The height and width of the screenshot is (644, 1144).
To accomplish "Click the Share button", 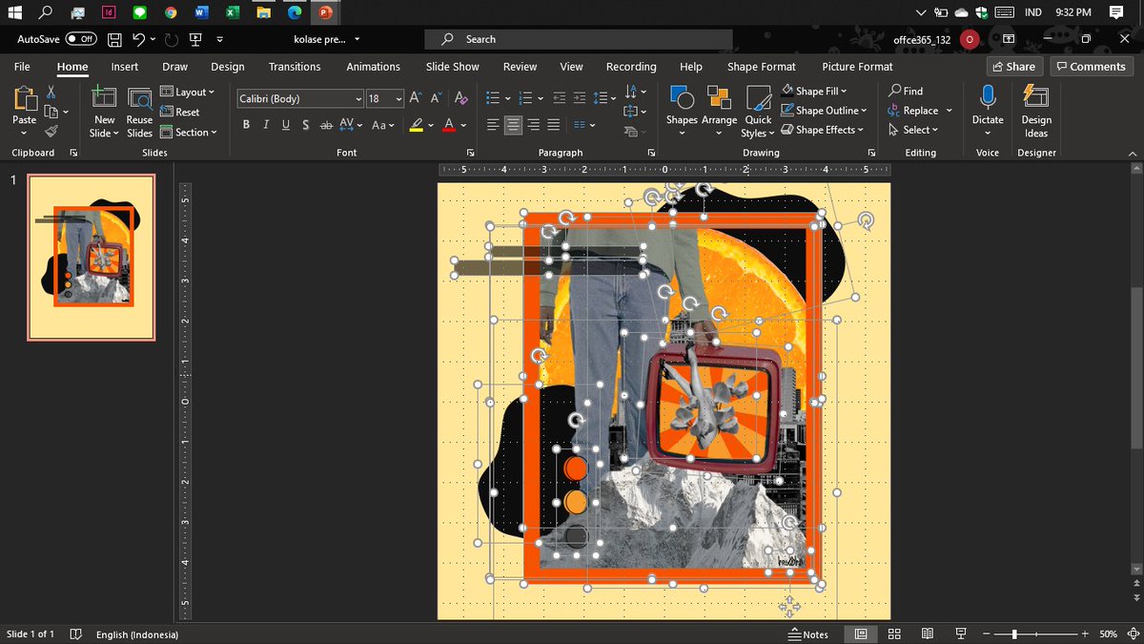I will [x=1013, y=67].
